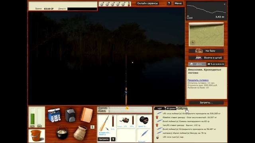The image size is (255, 143).
Task: Open the 'Меню' button
Action: click(178, 3)
